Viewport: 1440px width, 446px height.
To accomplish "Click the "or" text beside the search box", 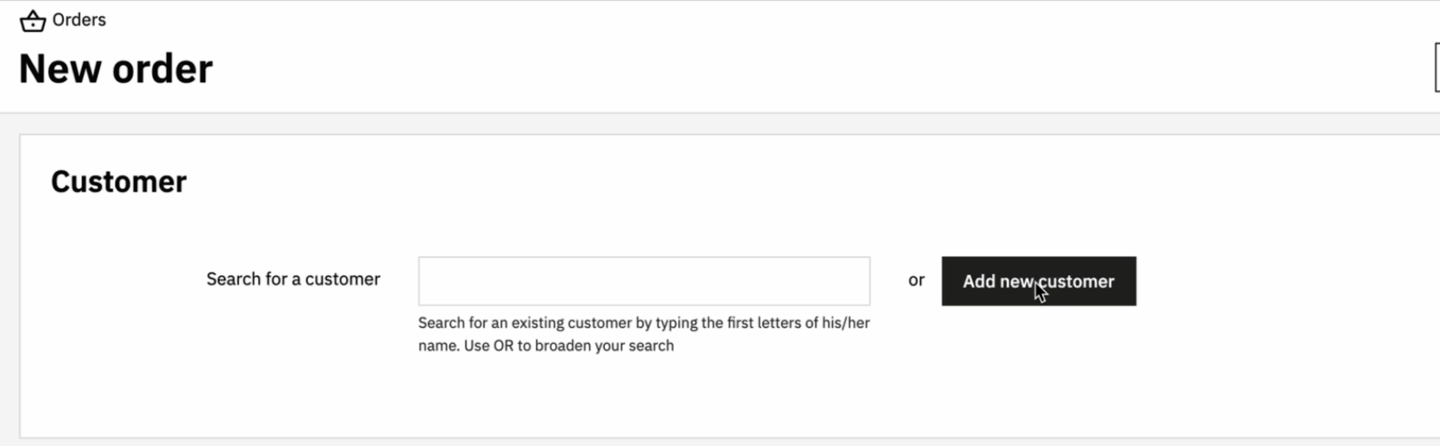I will pos(916,280).
